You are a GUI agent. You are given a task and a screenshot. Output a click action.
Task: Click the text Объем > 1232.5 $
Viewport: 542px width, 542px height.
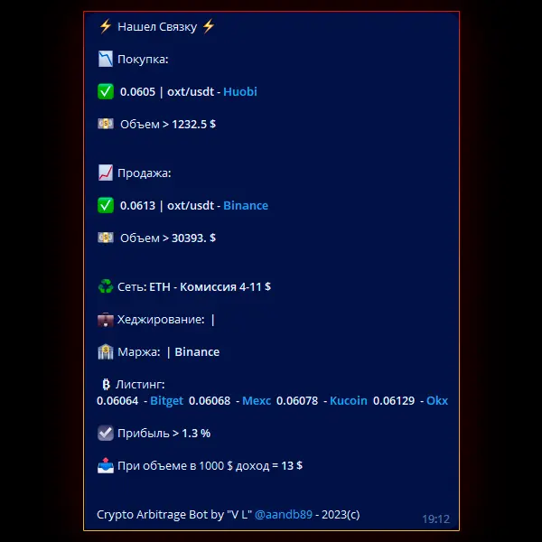(x=168, y=124)
